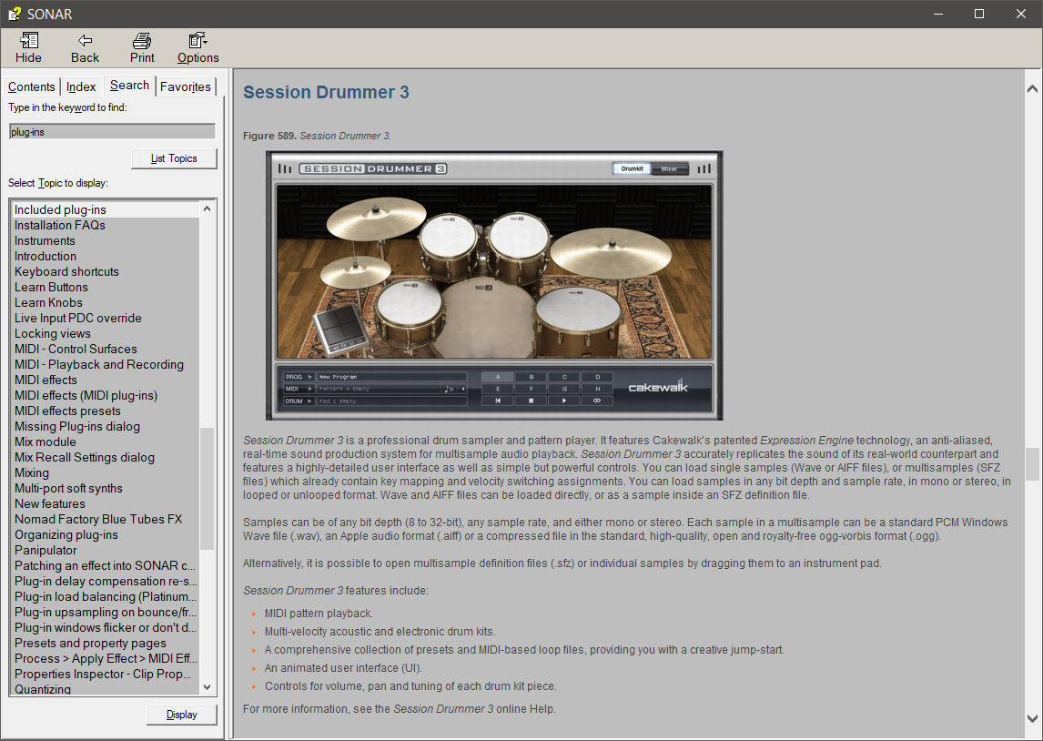Click the Print toolbar icon
1043x741 pixels.
[x=142, y=41]
